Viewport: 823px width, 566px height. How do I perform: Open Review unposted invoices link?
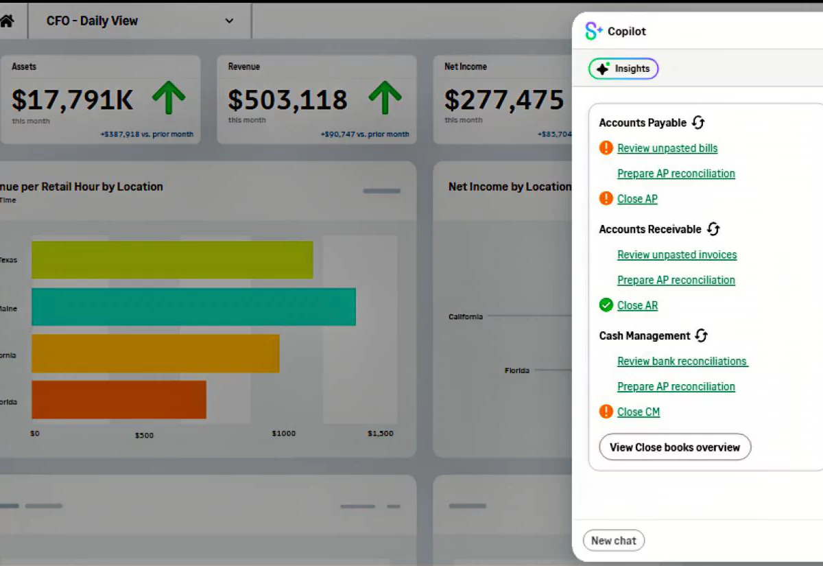[x=677, y=255]
